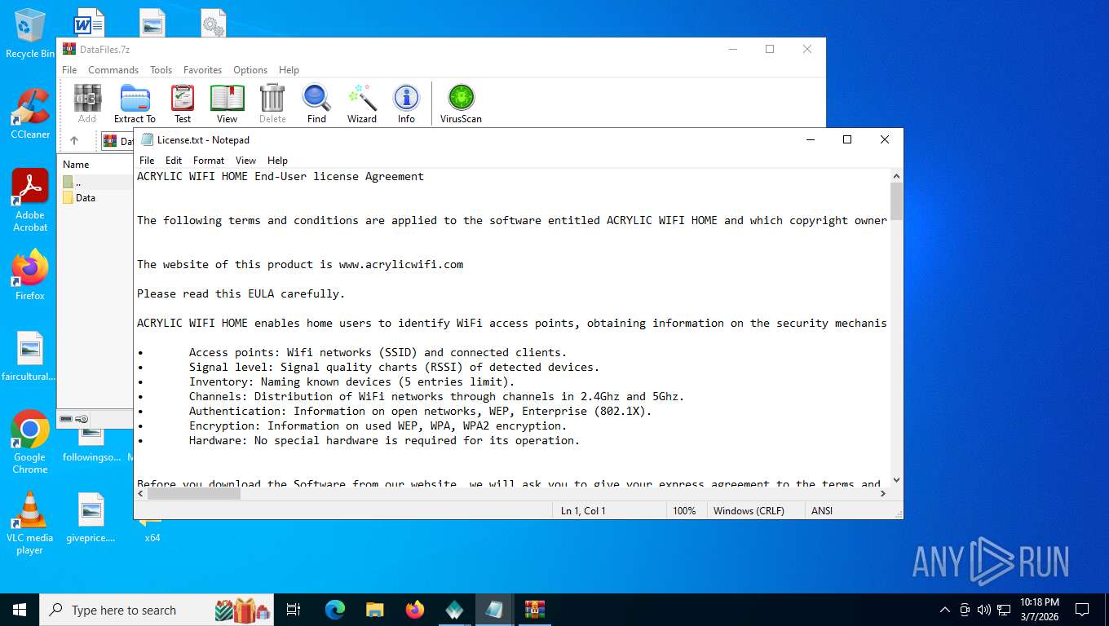Click the ANSI encoding status entry
The image size is (1109, 626).
822,511
